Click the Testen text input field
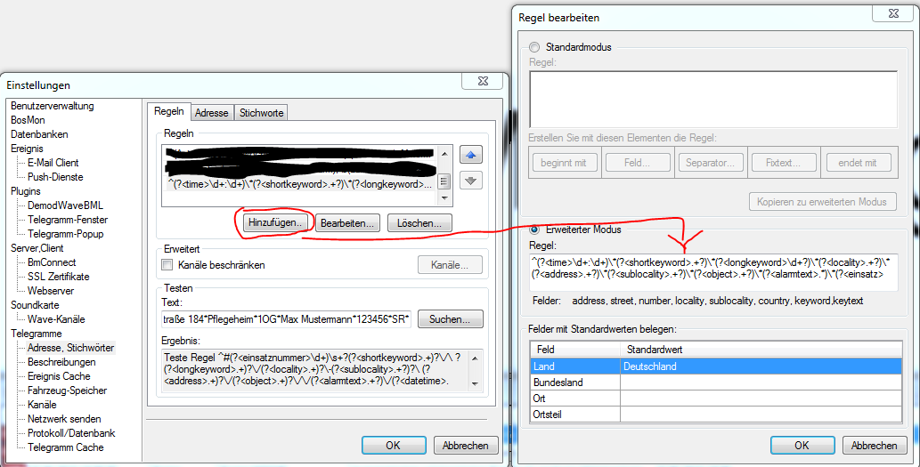The width and height of the screenshot is (920, 467). click(286, 319)
